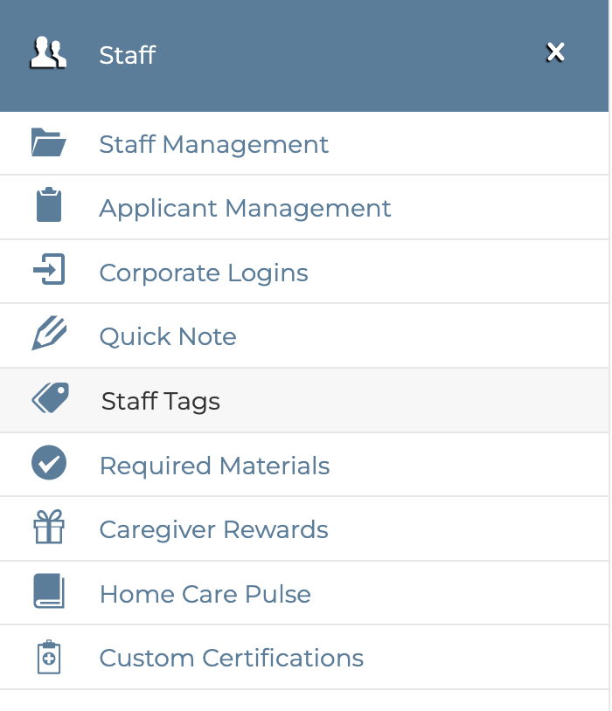Open Corporate Logins page

pyautogui.click(x=204, y=273)
